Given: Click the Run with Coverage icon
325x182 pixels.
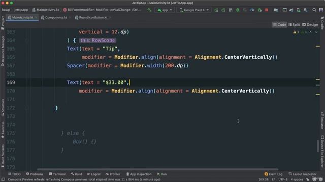Looking at the screenshot, I should [245, 10].
